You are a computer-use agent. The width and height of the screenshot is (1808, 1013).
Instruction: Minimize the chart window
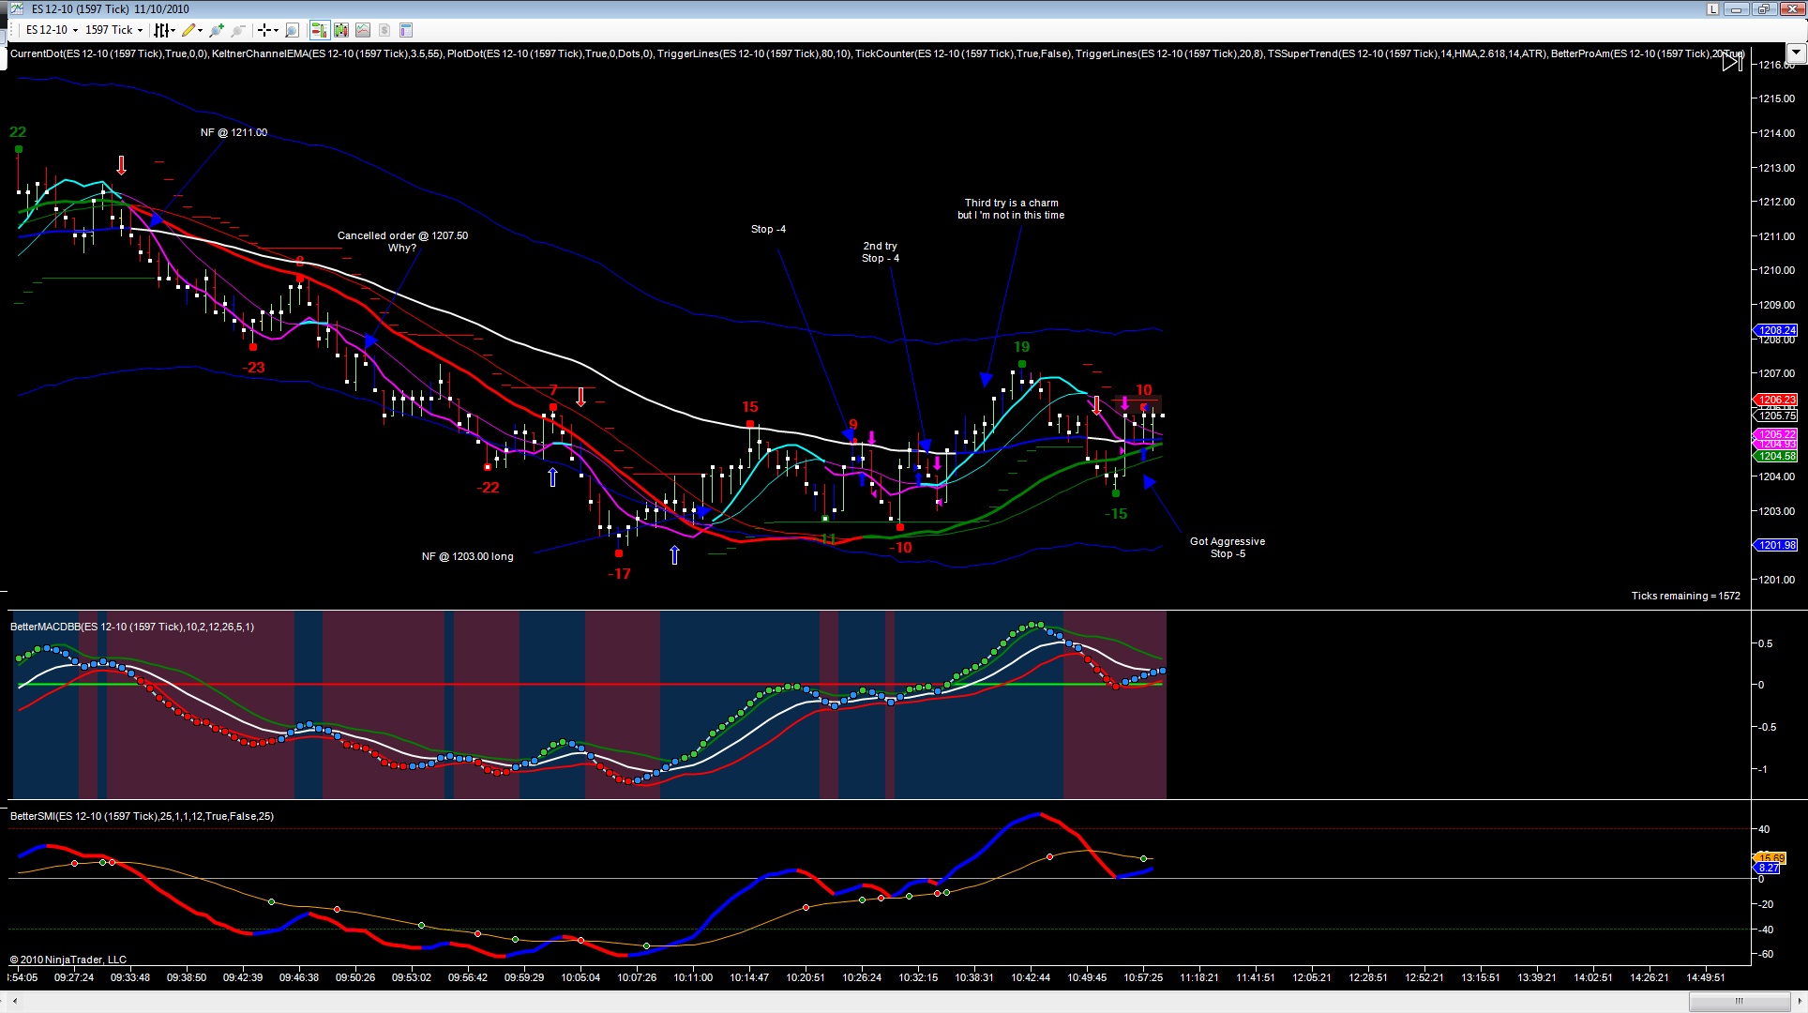click(1737, 9)
